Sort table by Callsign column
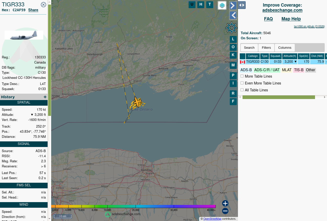Screen dimensions: 327x221 [x=253, y=56]
